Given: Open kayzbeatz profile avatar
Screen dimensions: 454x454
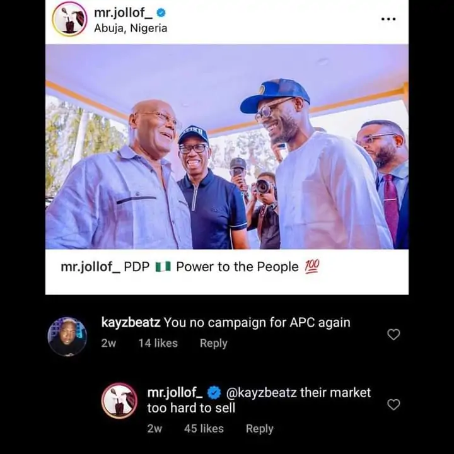Looking at the screenshot, I should coord(67,336).
